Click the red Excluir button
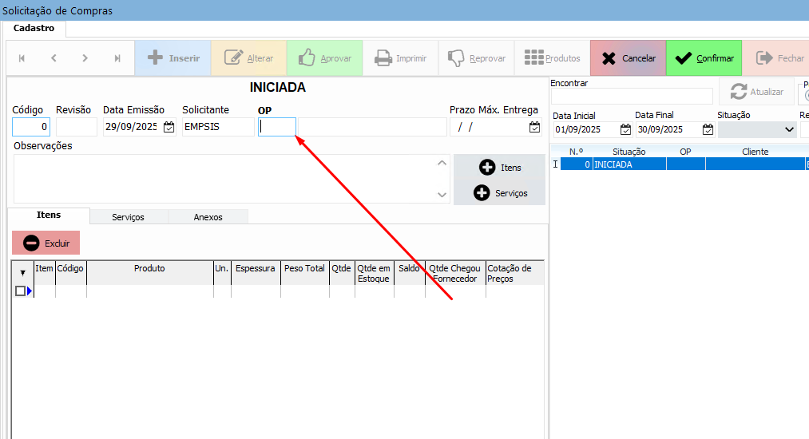This screenshot has height=439, width=809. point(46,243)
